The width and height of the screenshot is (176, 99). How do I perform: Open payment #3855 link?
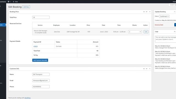35,46
